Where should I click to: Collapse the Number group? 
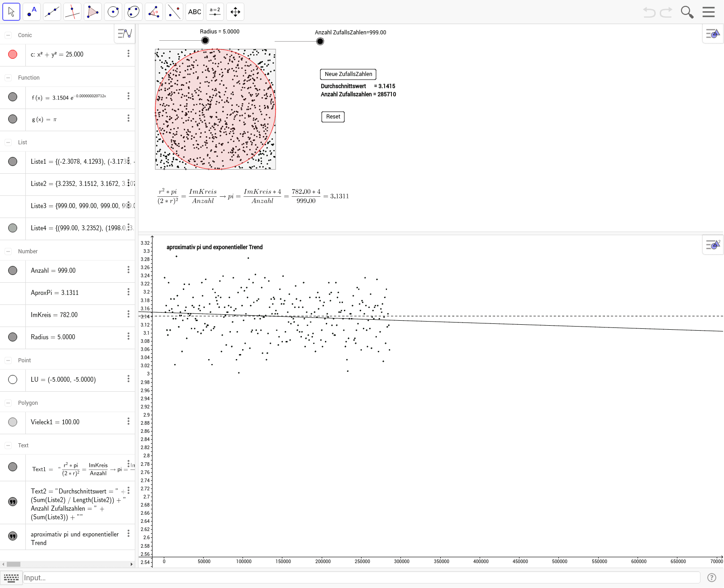pyautogui.click(x=8, y=251)
